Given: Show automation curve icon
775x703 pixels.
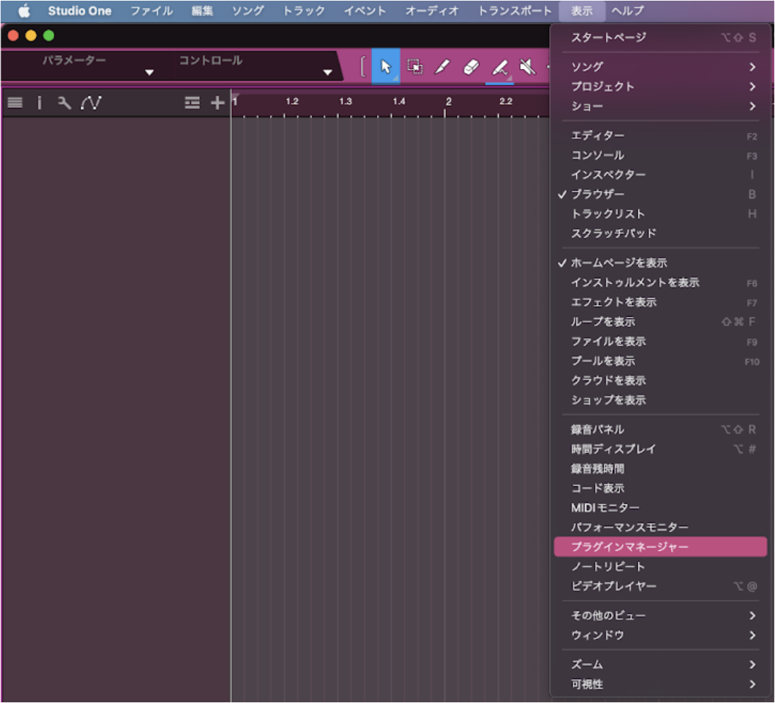Looking at the screenshot, I should coord(91,103).
